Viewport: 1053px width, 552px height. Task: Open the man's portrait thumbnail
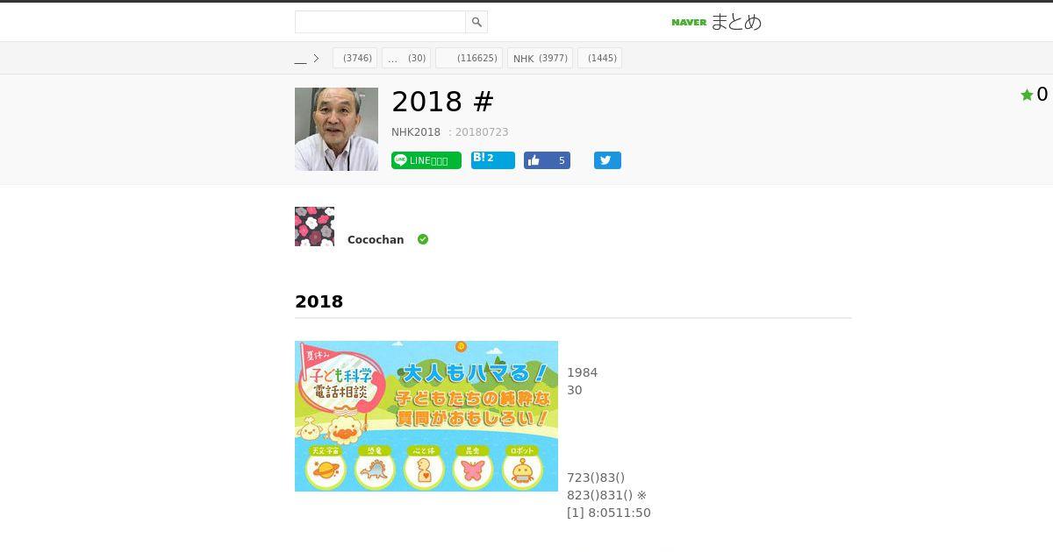[x=336, y=129]
